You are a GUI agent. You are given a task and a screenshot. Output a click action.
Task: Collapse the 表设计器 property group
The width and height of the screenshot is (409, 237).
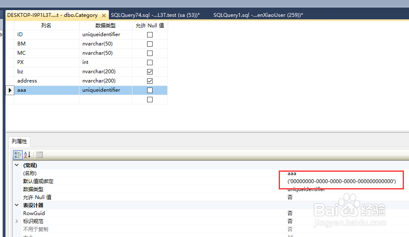click(x=17, y=205)
